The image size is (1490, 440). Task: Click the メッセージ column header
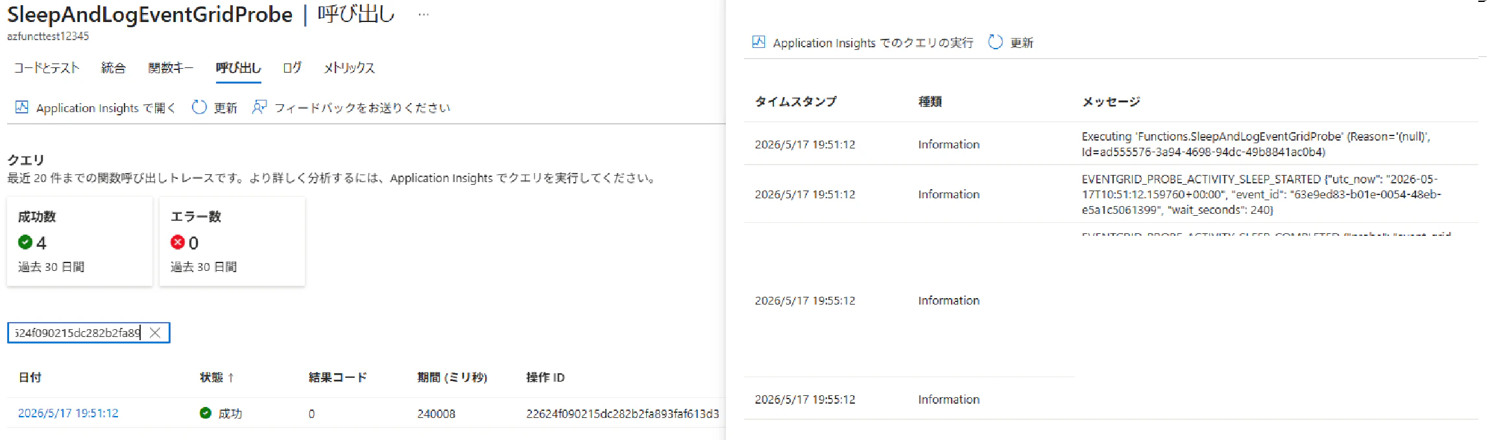pos(1111,102)
